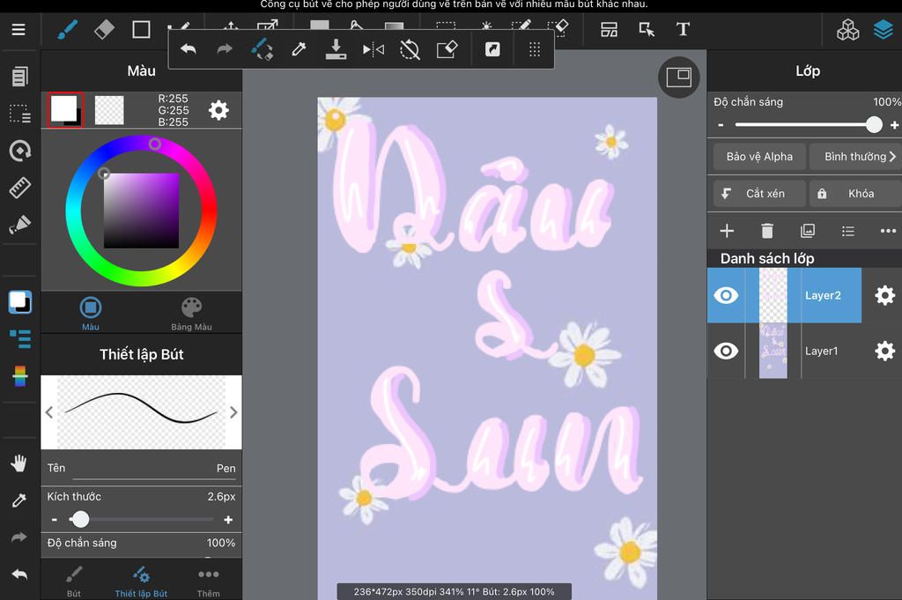Open the document pages sidebar icon
The height and width of the screenshot is (600, 902).
coord(19,77)
